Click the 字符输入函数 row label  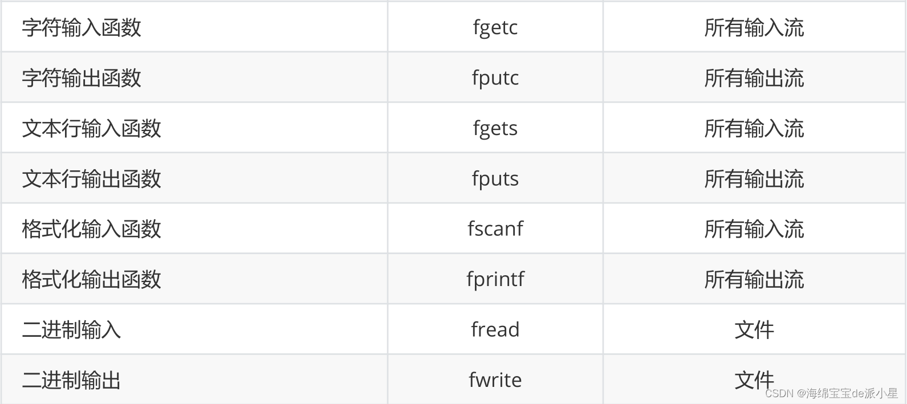(x=82, y=27)
